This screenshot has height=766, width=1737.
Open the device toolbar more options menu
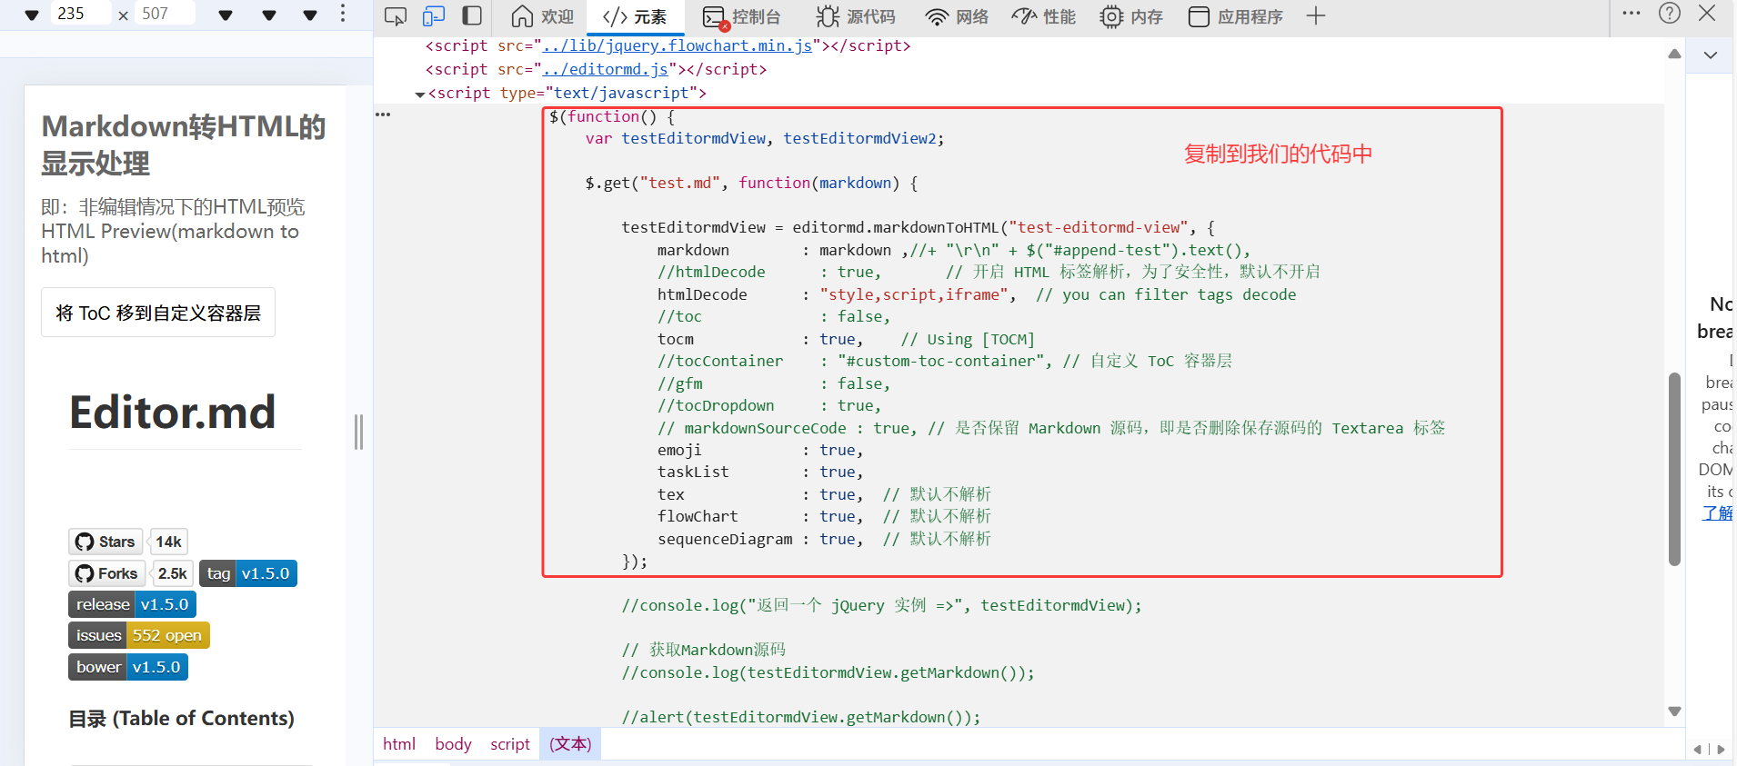click(343, 14)
